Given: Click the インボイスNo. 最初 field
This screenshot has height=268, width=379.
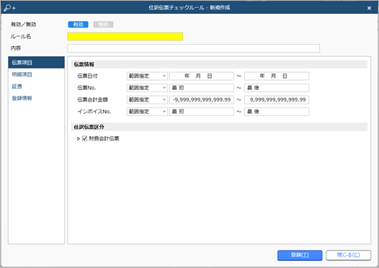Looking at the screenshot, I should (201, 112).
